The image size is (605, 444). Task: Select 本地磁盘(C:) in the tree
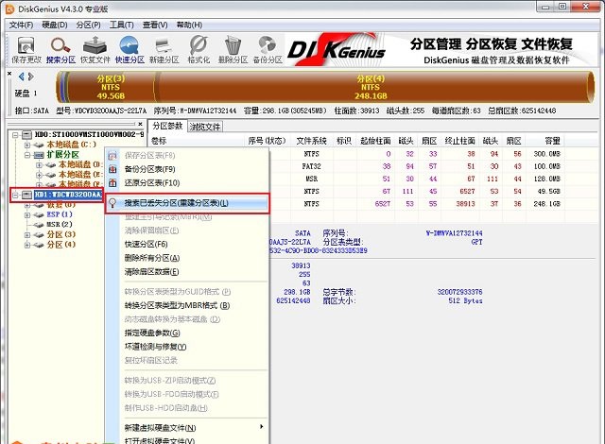[x=71, y=145]
